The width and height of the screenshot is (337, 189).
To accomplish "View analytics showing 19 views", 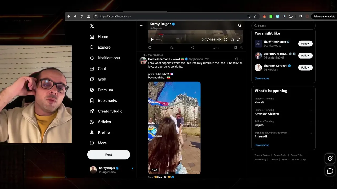I will tap(216, 48).
